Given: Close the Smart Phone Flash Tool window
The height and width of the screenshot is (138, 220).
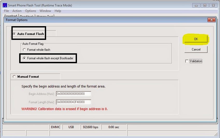Looking at the screenshot, I should coord(213,5).
